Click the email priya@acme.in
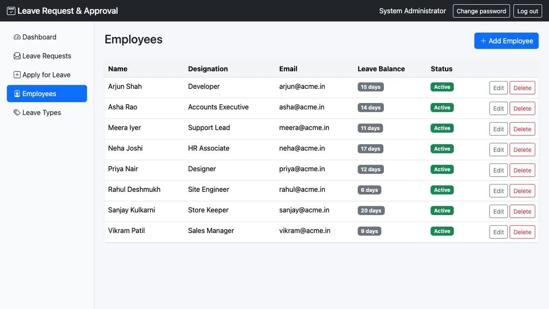549x309 pixels. coord(302,169)
